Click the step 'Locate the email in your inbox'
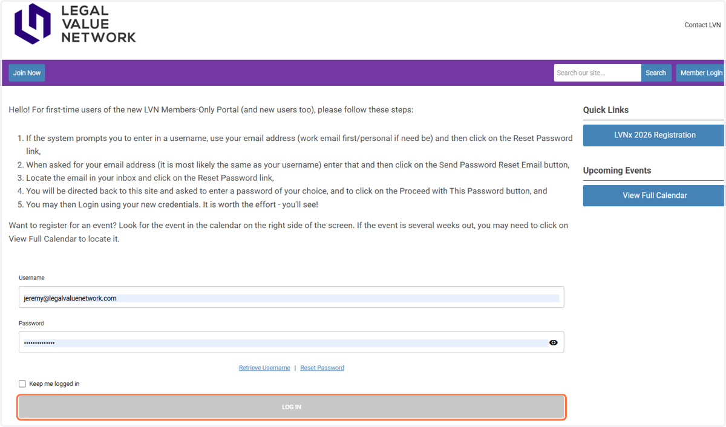The height and width of the screenshot is (427, 726). coord(150,178)
